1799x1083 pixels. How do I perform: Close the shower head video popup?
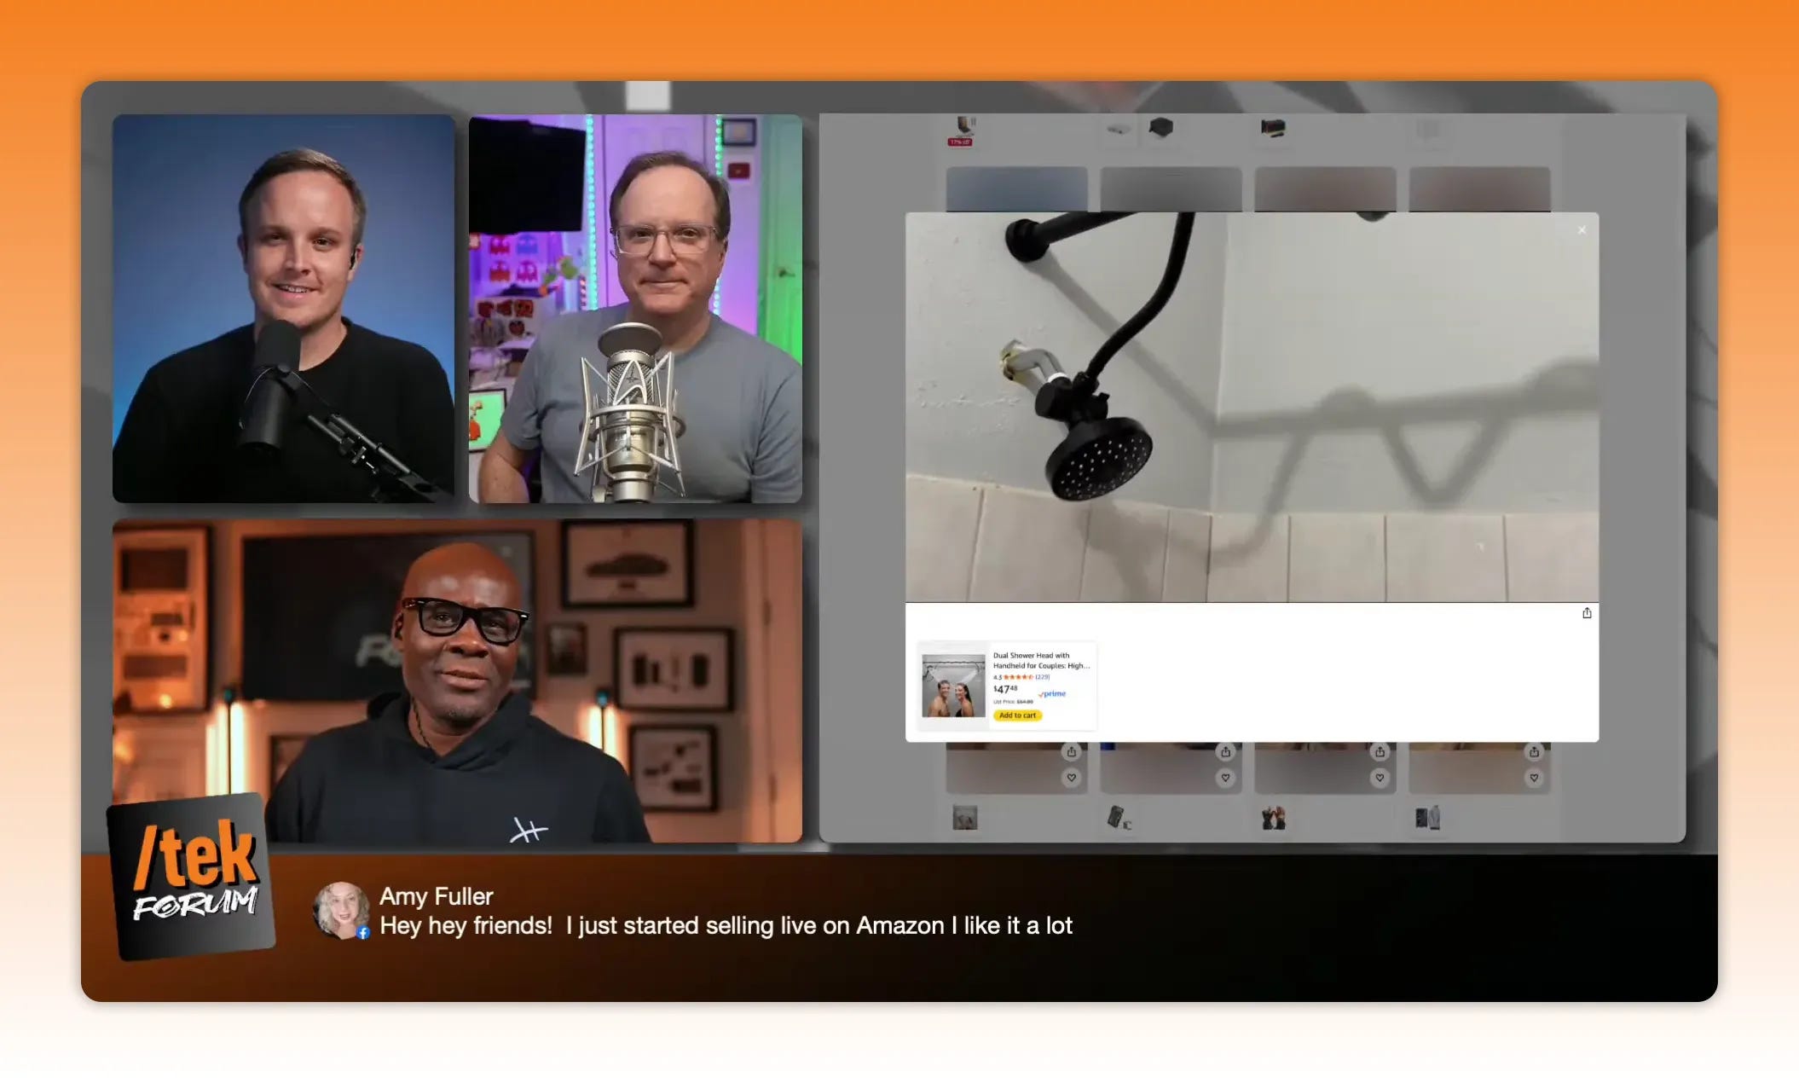pyautogui.click(x=1582, y=230)
